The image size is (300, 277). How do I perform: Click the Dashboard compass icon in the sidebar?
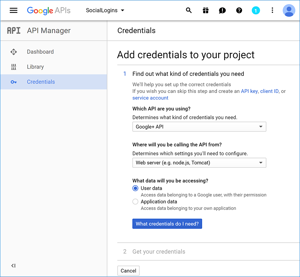point(13,52)
